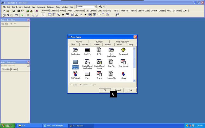The image size is (205, 128).
Task: Click the Open Project icon
Action: (22, 11)
